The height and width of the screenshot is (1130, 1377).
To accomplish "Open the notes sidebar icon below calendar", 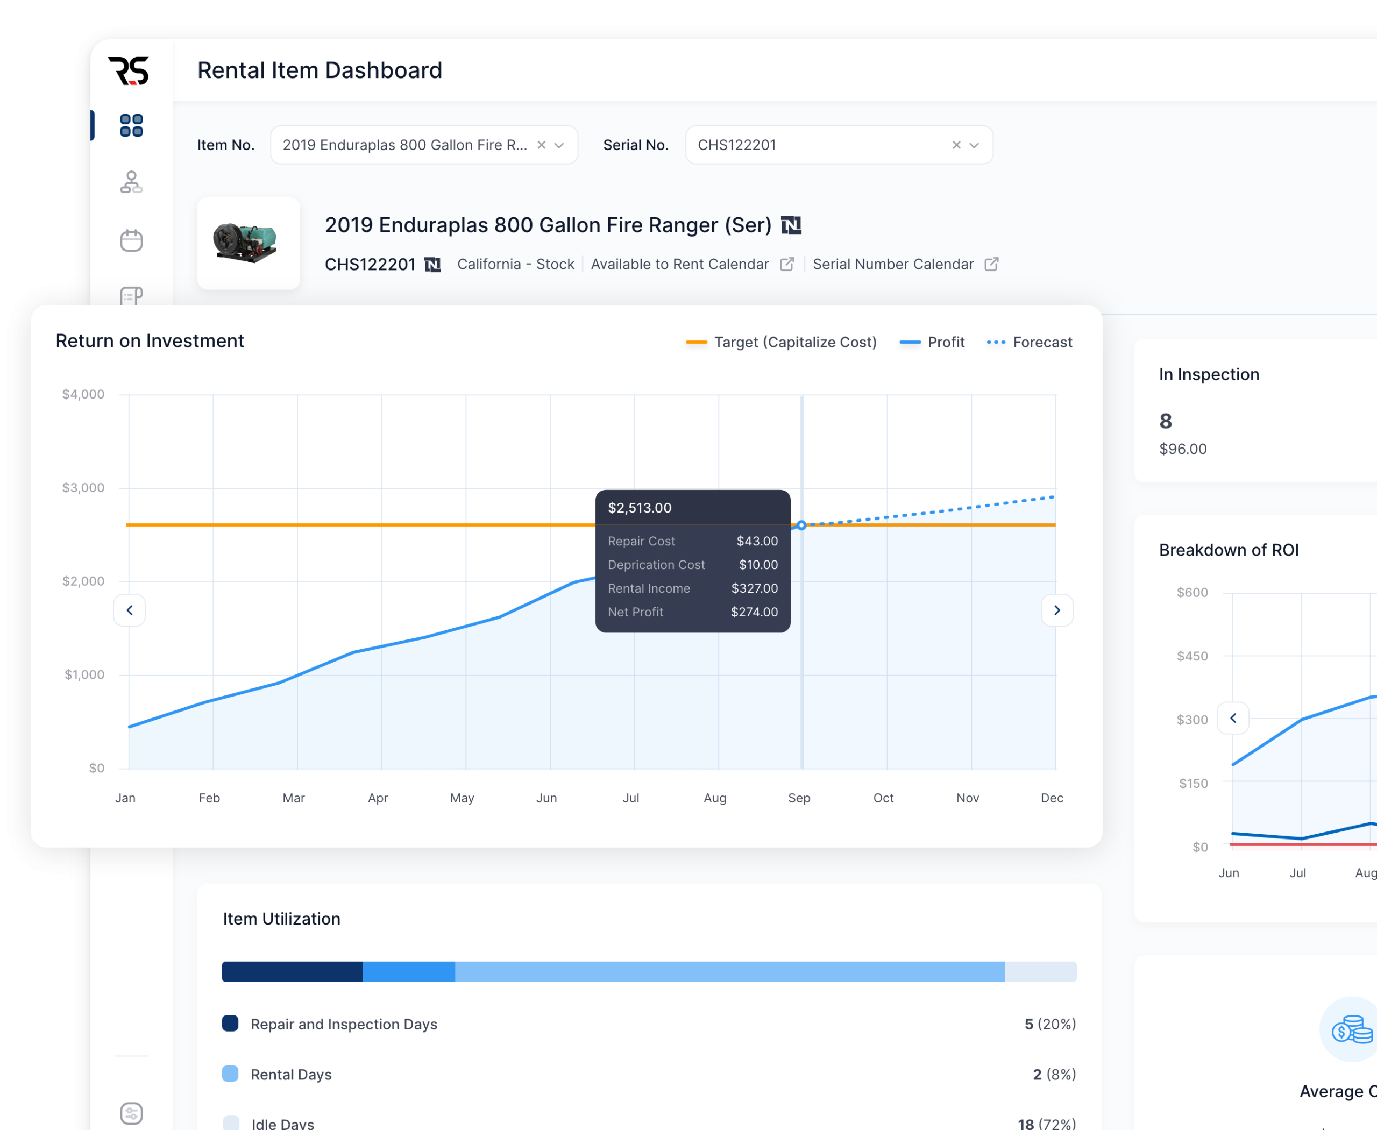I will tap(132, 295).
